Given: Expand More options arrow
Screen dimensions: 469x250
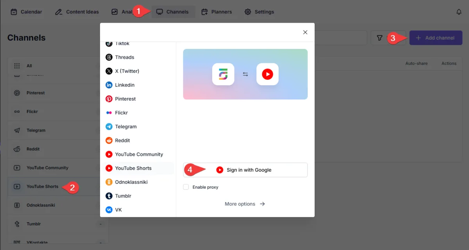Looking at the screenshot, I should click(x=262, y=204).
